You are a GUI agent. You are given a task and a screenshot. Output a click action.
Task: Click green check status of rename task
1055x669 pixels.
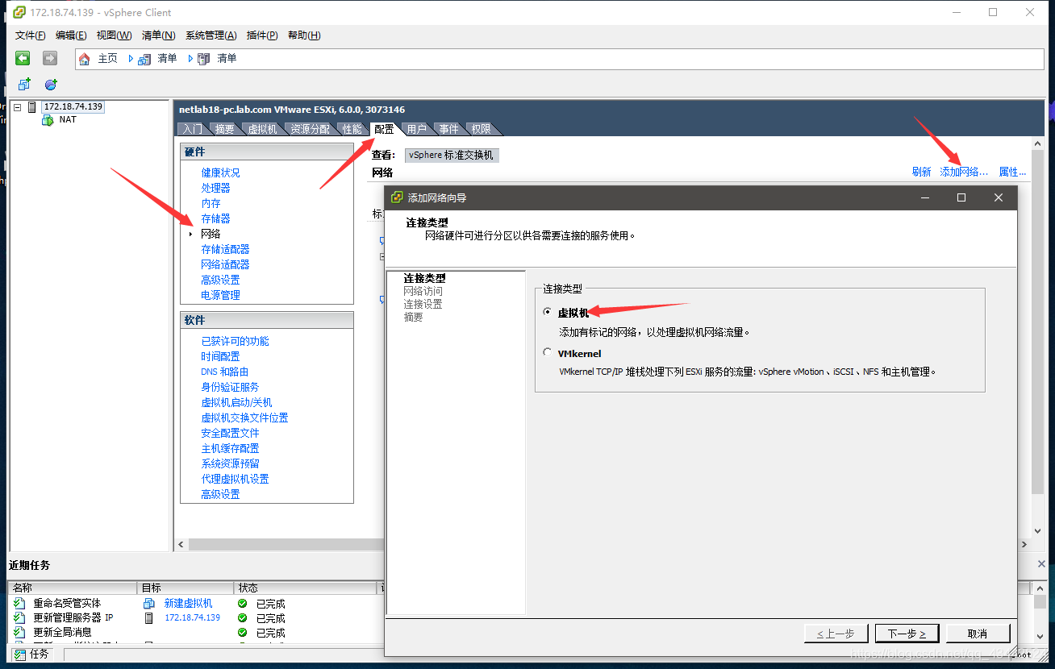pos(243,603)
